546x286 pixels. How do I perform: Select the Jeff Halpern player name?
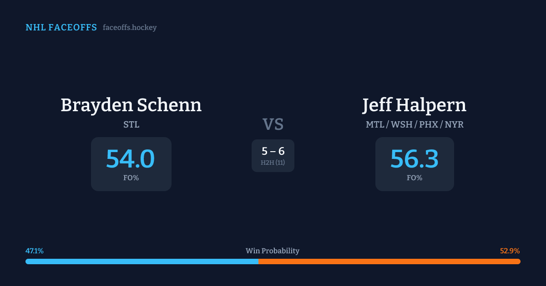[x=415, y=105]
